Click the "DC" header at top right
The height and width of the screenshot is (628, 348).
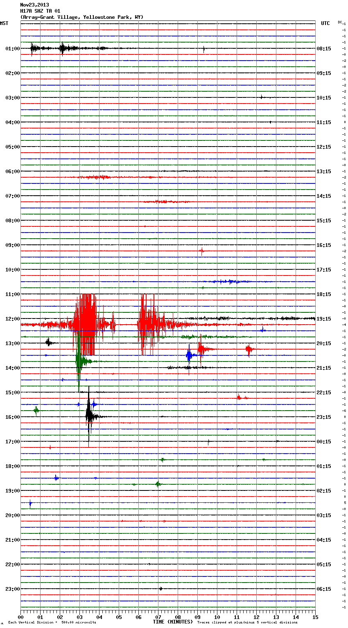click(x=340, y=22)
